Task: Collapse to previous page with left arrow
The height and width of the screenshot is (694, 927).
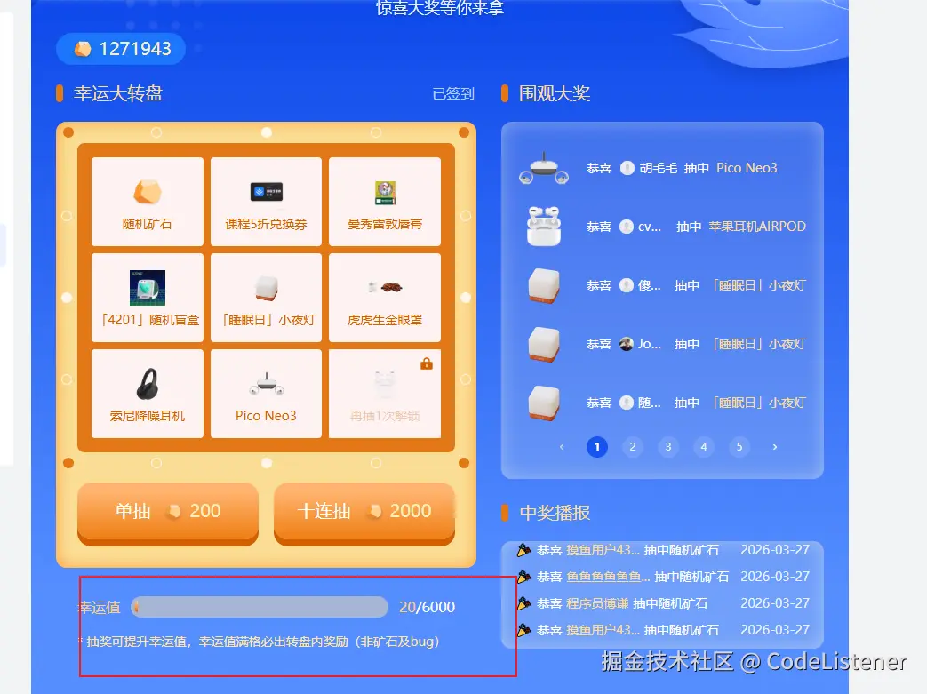Action: pyautogui.click(x=561, y=447)
